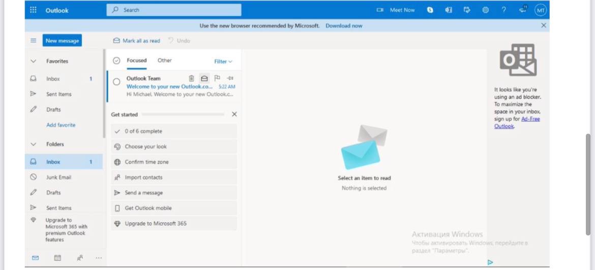Open Sent Items under Favorites
This screenshot has height=270, width=595.
pyautogui.click(x=64, y=94)
